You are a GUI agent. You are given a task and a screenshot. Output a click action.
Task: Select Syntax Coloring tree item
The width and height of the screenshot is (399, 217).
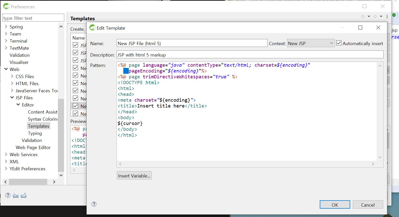click(43, 119)
